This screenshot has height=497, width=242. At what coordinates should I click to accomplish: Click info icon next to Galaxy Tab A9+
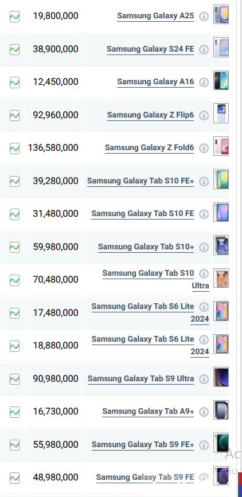pyautogui.click(x=204, y=412)
